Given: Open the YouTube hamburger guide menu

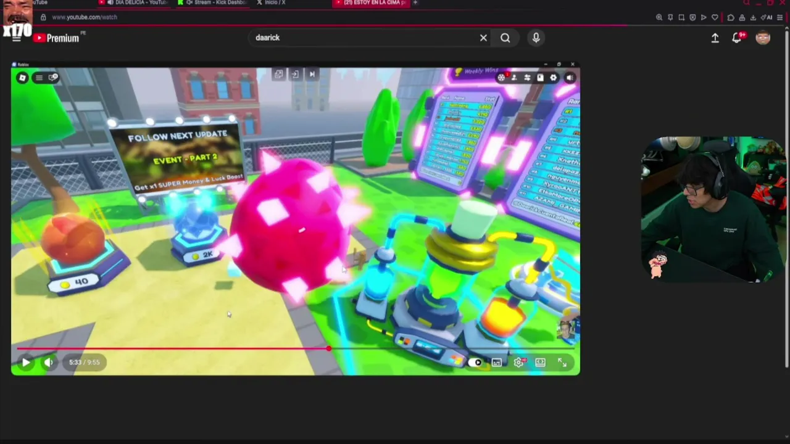Looking at the screenshot, I should [x=17, y=38].
